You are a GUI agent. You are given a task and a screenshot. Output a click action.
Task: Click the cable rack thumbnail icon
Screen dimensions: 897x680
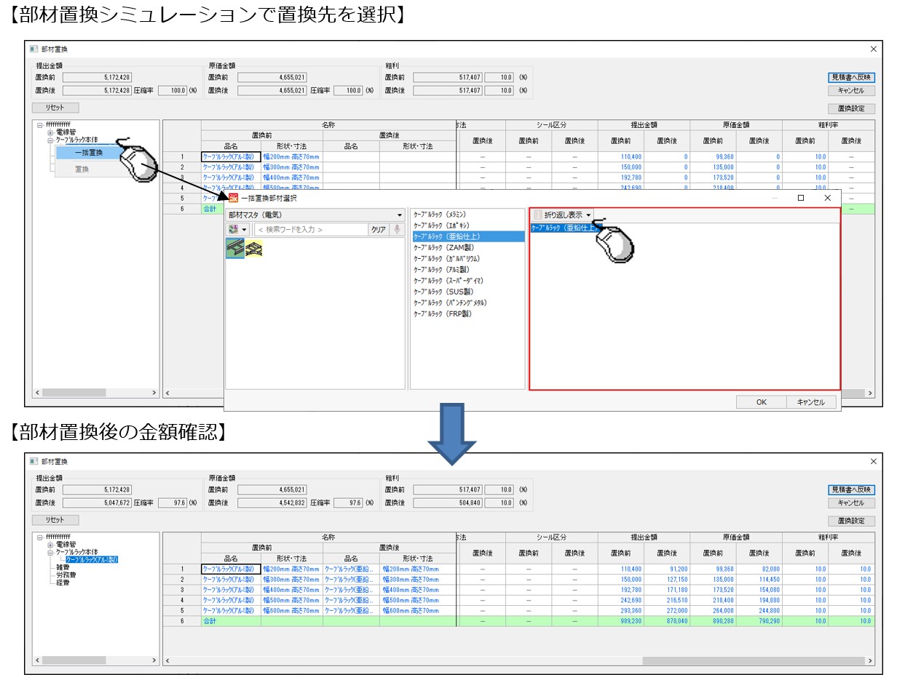(235, 249)
